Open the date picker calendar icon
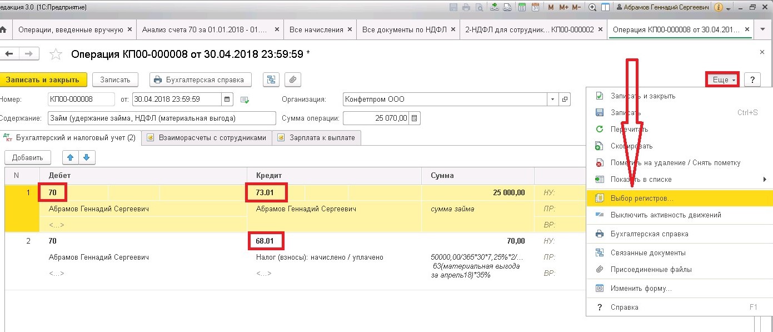Screen dimensions: 773x332 tap(227, 100)
